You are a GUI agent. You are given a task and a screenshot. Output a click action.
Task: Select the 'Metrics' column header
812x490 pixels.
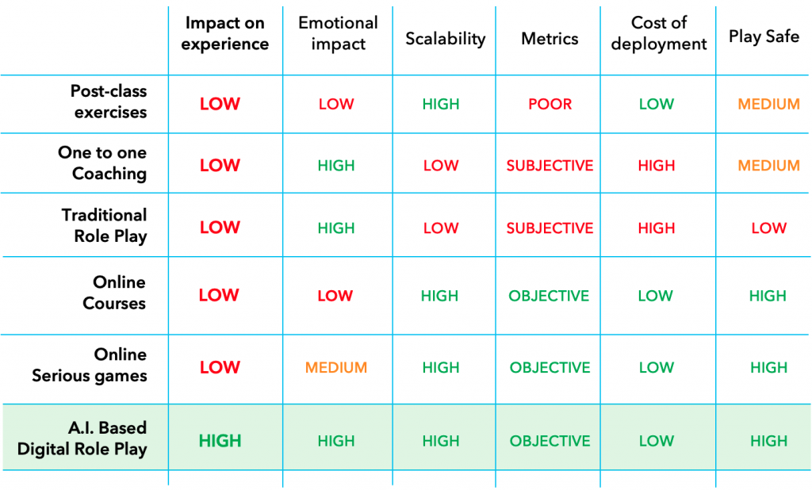coord(550,38)
